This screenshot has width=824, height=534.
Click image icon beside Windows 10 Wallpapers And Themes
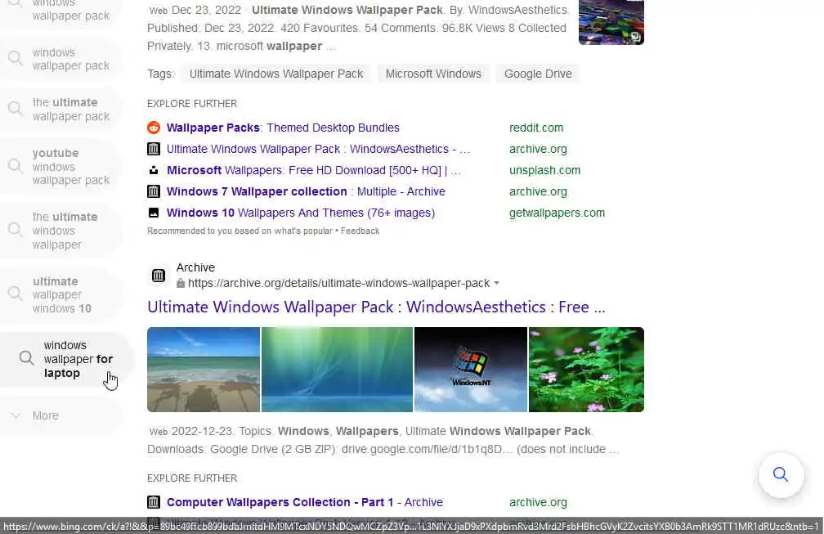point(154,213)
